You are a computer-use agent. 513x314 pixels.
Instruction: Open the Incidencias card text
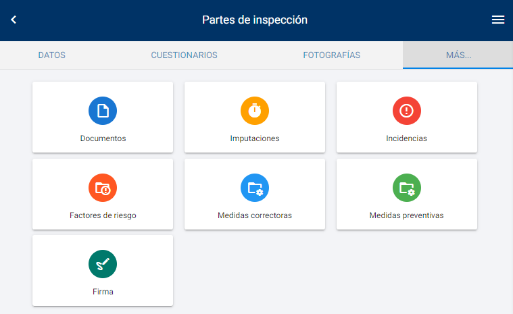point(407,138)
